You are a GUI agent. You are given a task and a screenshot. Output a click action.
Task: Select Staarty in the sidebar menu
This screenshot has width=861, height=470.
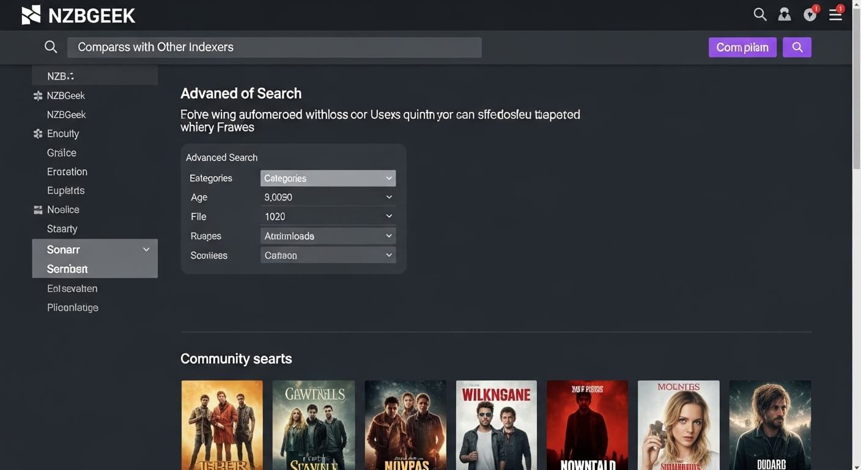click(x=62, y=229)
